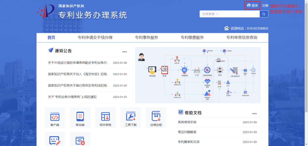This screenshot has height=146, width=308.
Task: Open the 专利审查信息查询 menu
Action: coord(242,38)
